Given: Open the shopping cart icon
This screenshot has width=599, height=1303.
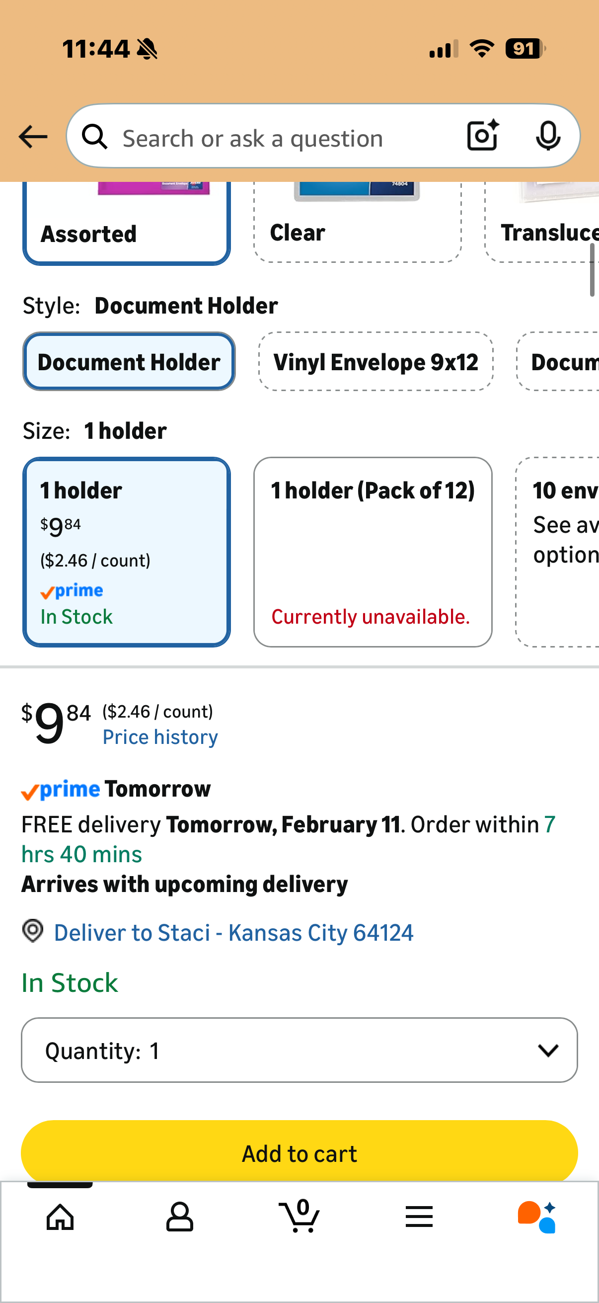Looking at the screenshot, I should (x=299, y=1216).
